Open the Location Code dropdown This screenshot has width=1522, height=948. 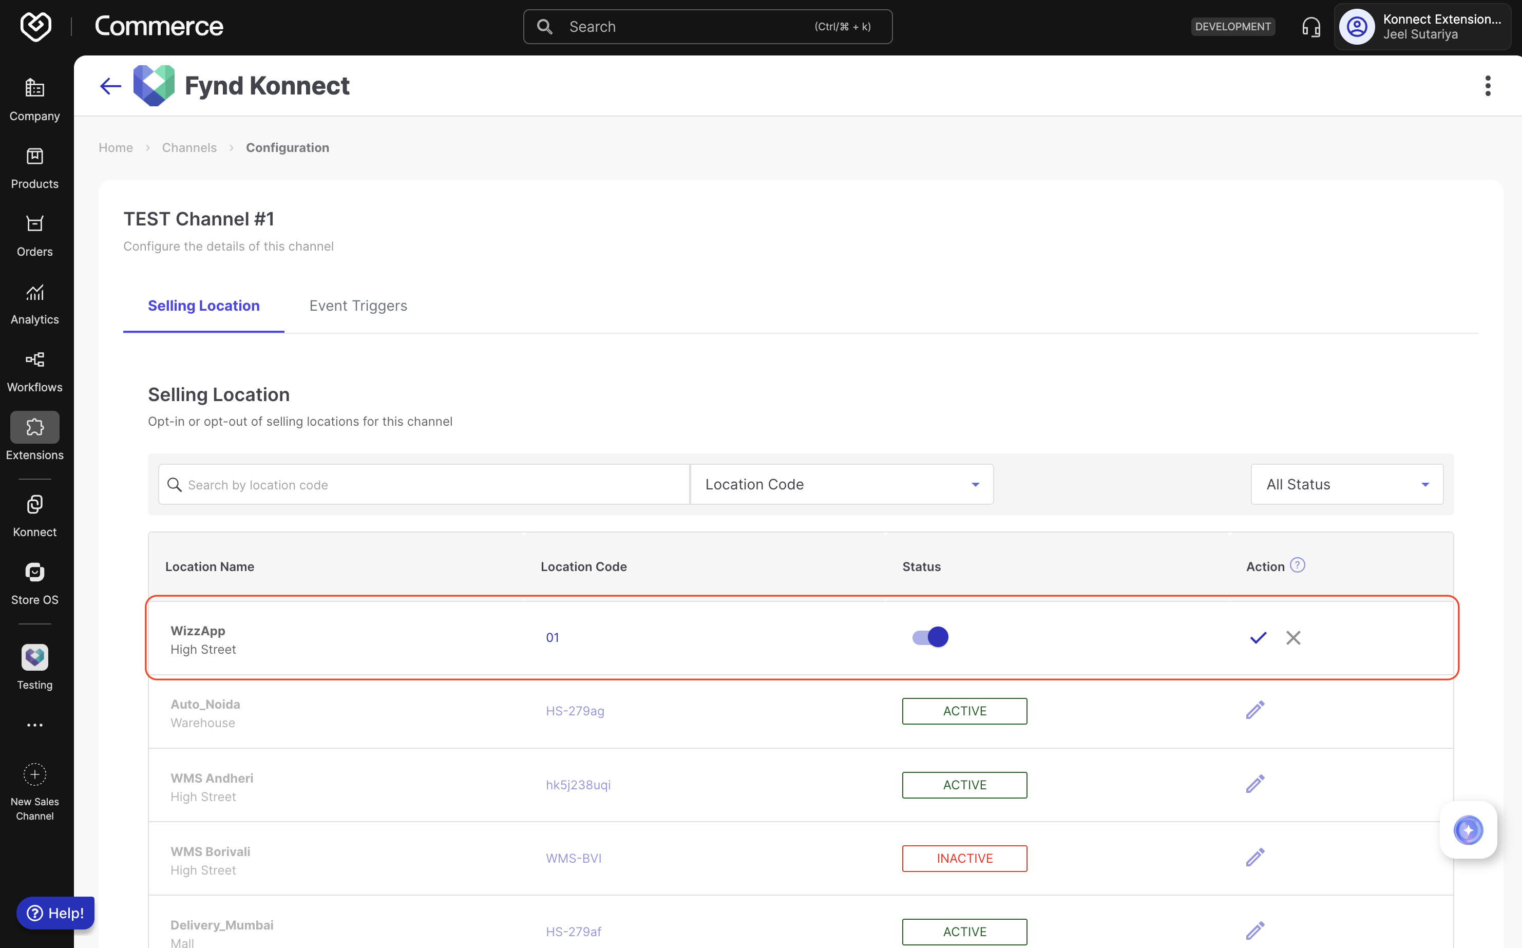841,484
